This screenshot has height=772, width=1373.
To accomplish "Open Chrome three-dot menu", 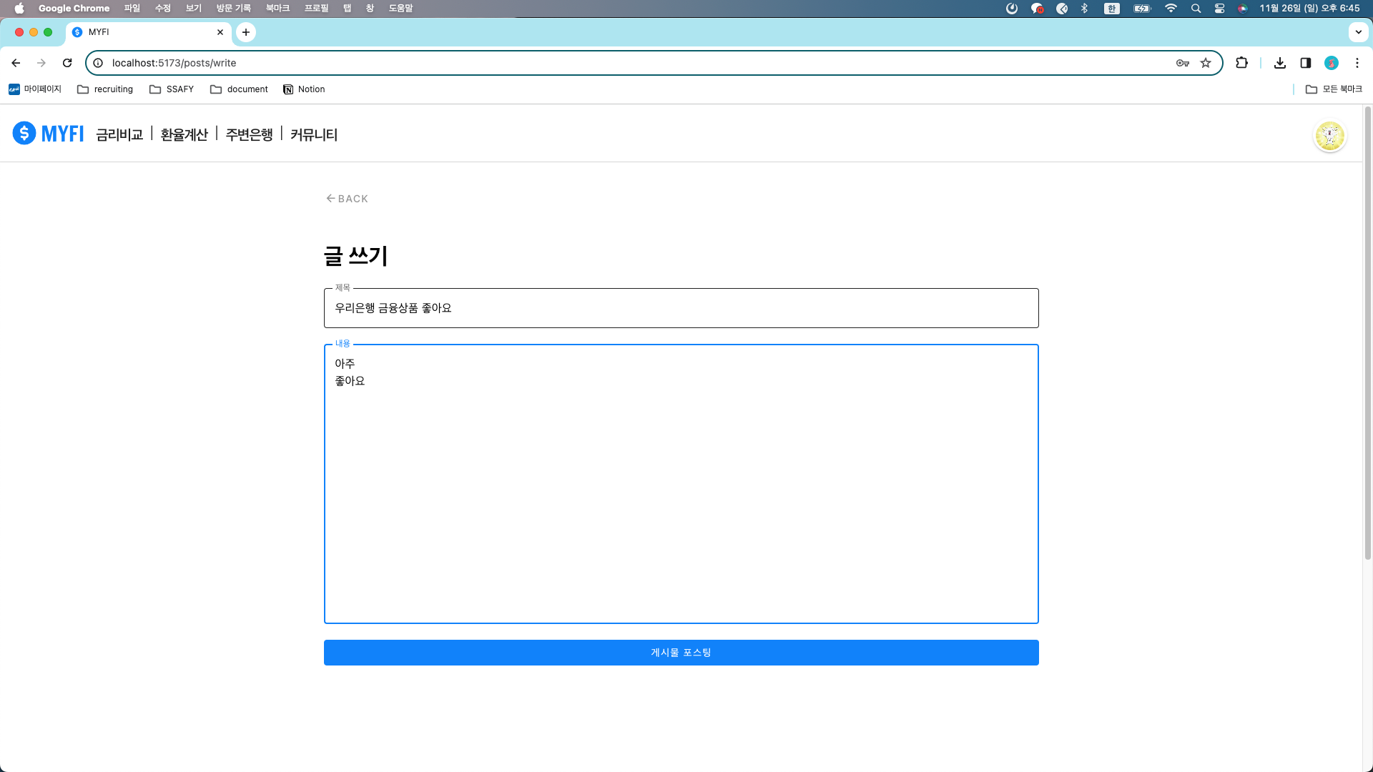I will pyautogui.click(x=1357, y=63).
